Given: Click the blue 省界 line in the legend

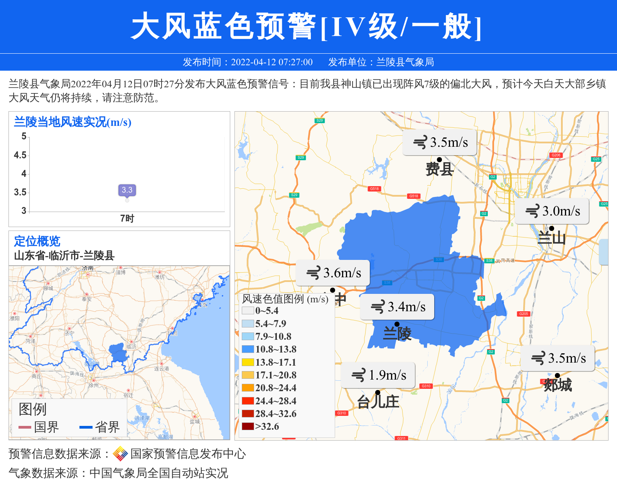Looking at the screenshot, I should coord(86,427).
